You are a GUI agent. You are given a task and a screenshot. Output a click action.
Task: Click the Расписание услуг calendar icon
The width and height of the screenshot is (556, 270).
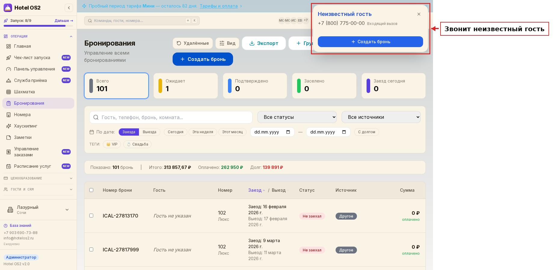point(9,166)
